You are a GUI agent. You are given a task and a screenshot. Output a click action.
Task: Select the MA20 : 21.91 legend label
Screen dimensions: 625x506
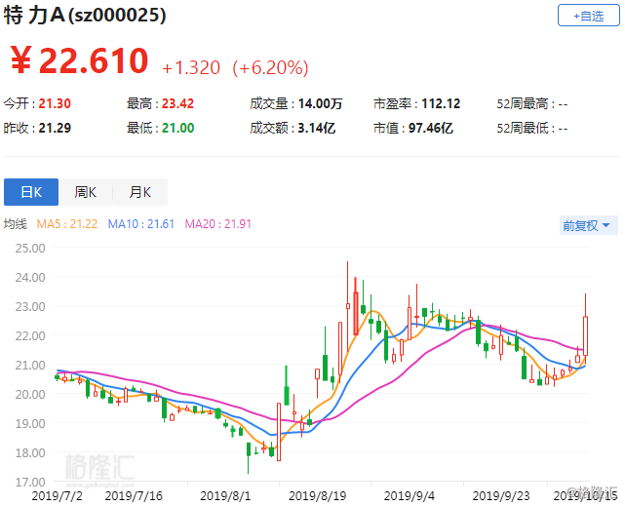218,224
